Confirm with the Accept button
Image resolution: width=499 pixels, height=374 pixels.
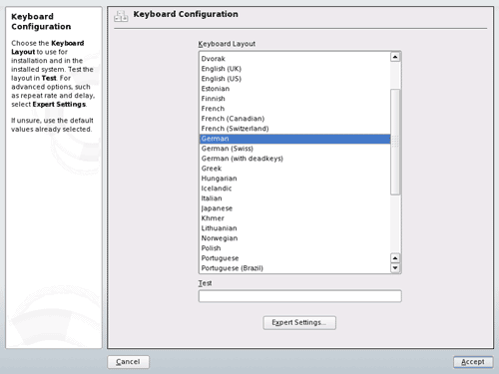coord(473,362)
